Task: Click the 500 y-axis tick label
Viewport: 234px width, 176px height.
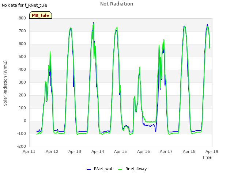Action: tap(22, 57)
